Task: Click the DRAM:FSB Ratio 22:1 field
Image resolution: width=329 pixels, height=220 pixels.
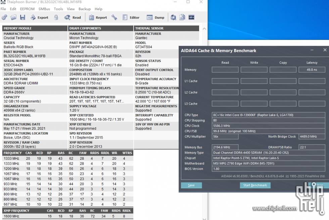Action: coord(312,147)
